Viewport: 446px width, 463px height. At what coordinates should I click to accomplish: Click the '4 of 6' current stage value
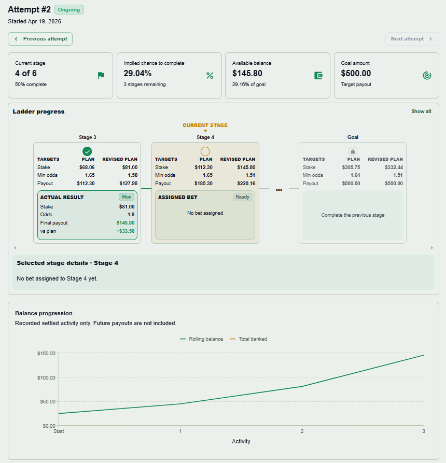pos(26,73)
